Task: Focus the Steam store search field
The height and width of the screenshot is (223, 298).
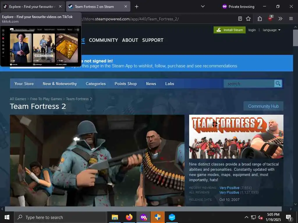Action: pyautogui.click(x=249, y=84)
